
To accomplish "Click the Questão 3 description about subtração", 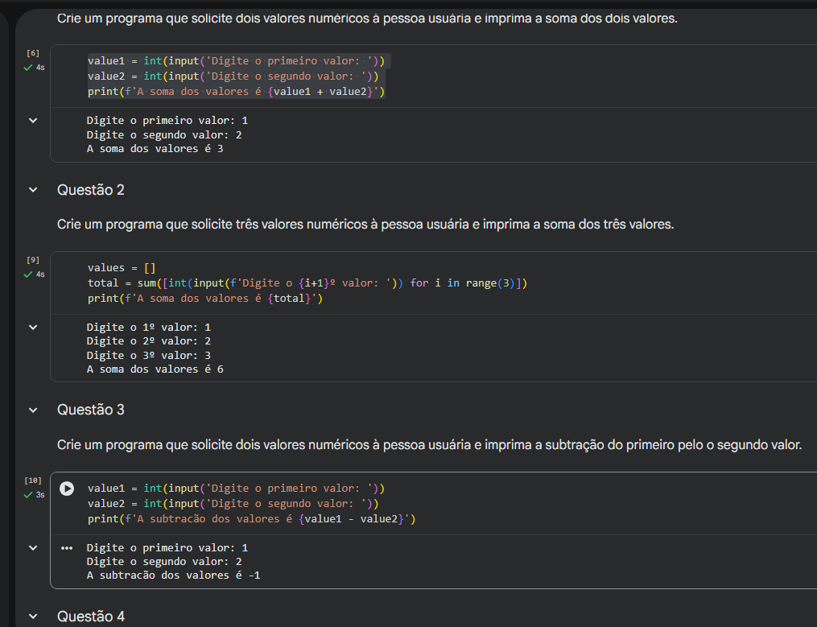I will click(x=429, y=445).
